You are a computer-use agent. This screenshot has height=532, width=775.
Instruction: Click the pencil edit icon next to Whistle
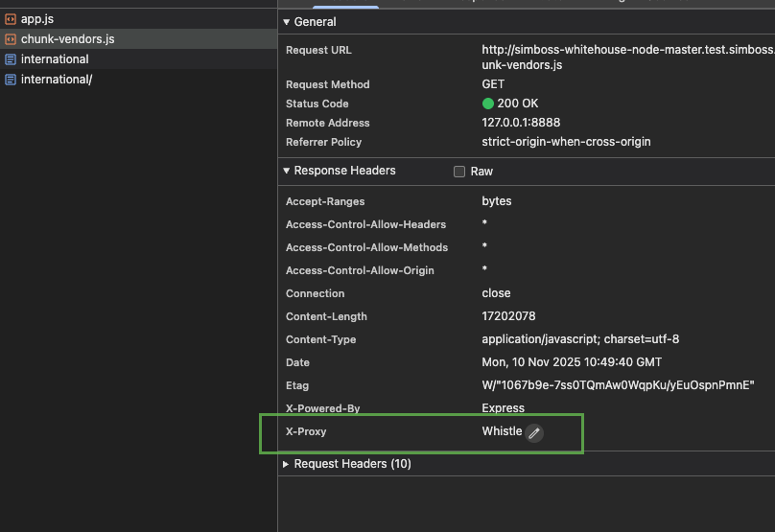(x=534, y=432)
